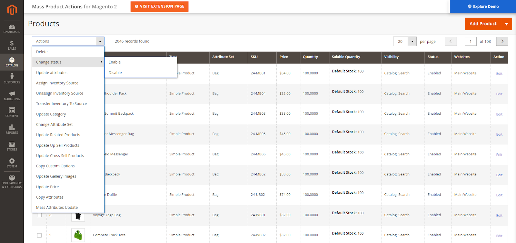Click the Add Product button
This screenshot has width=516, height=243.
tap(483, 24)
